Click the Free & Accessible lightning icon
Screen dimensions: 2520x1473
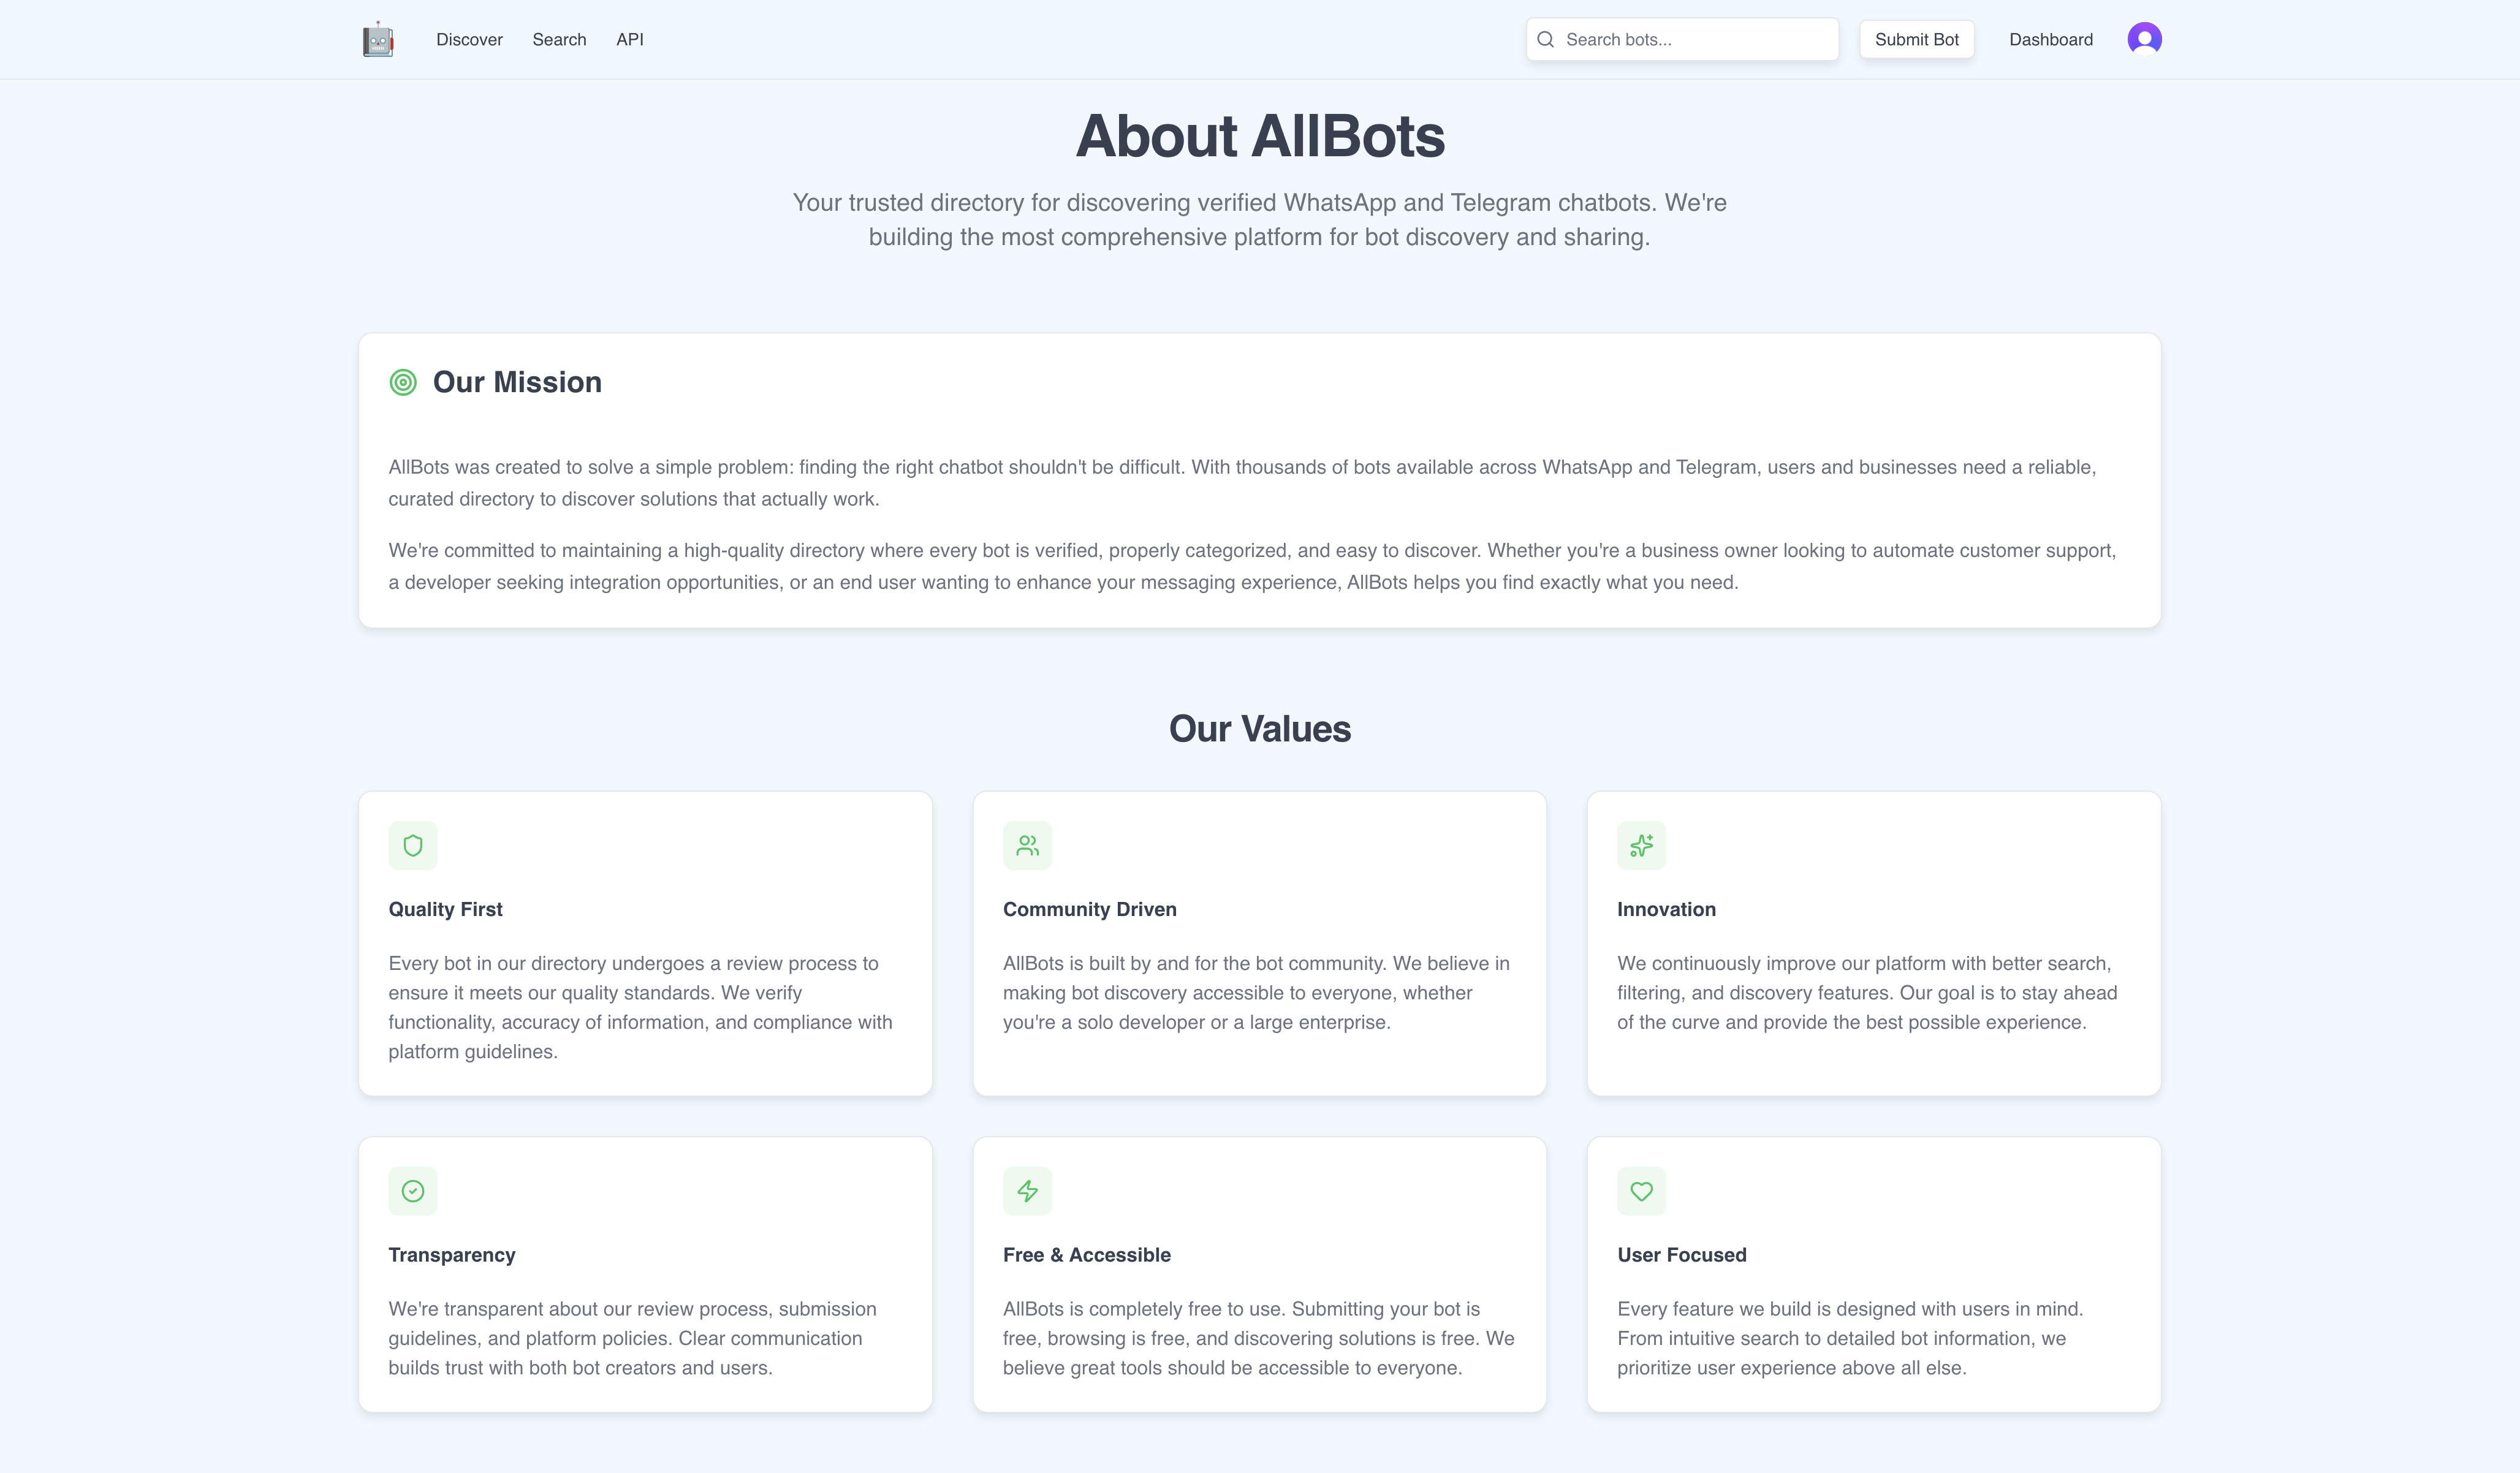pyautogui.click(x=1027, y=1191)
